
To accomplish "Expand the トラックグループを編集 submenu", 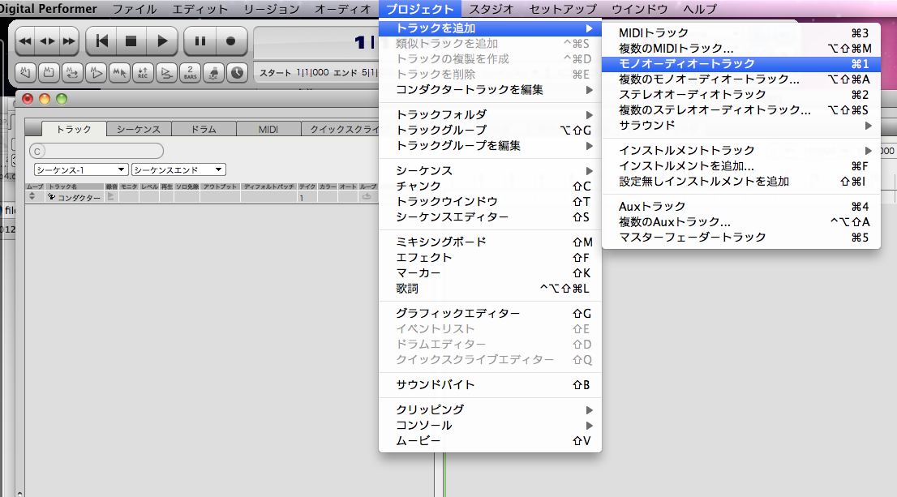I will coord(490,146).
